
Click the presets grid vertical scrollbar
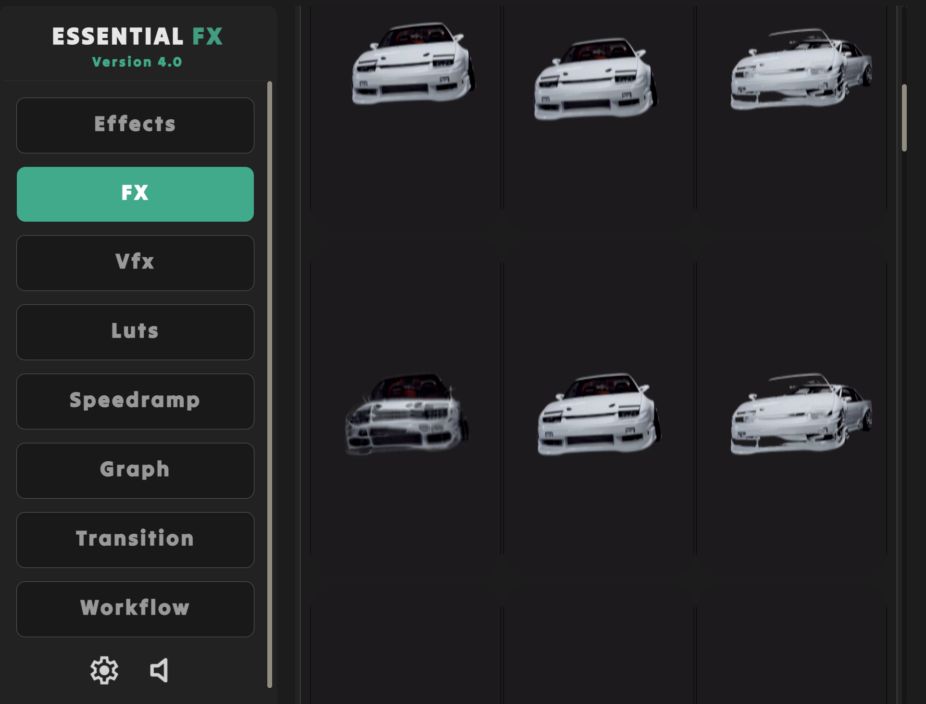click(x=904, y=118)
